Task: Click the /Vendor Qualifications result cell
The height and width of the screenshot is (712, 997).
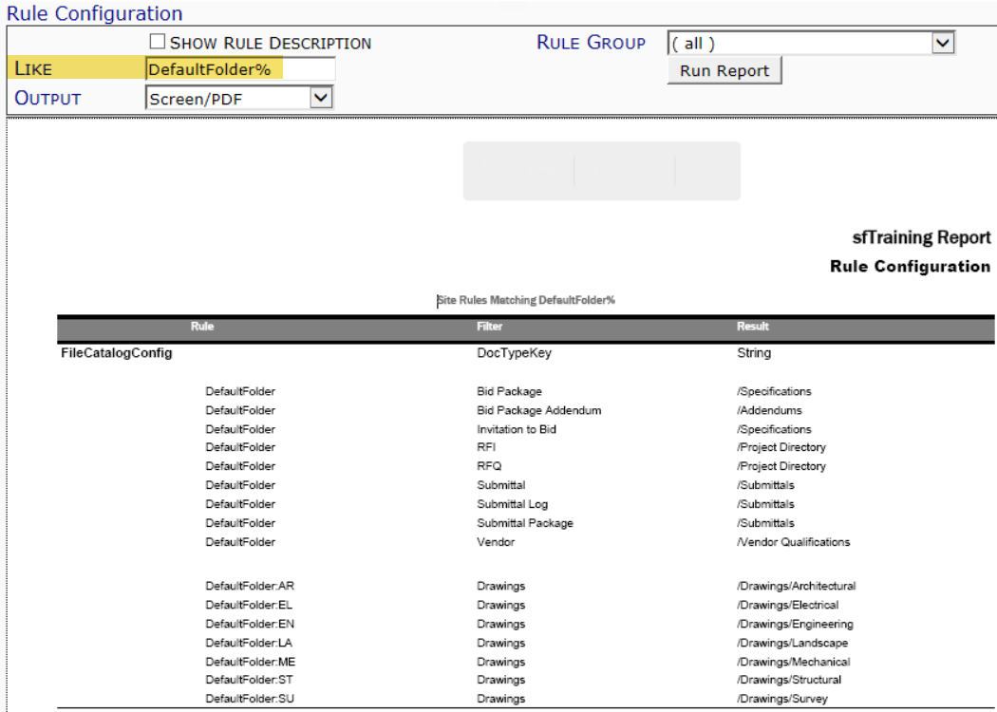Action: click(794, 542)
